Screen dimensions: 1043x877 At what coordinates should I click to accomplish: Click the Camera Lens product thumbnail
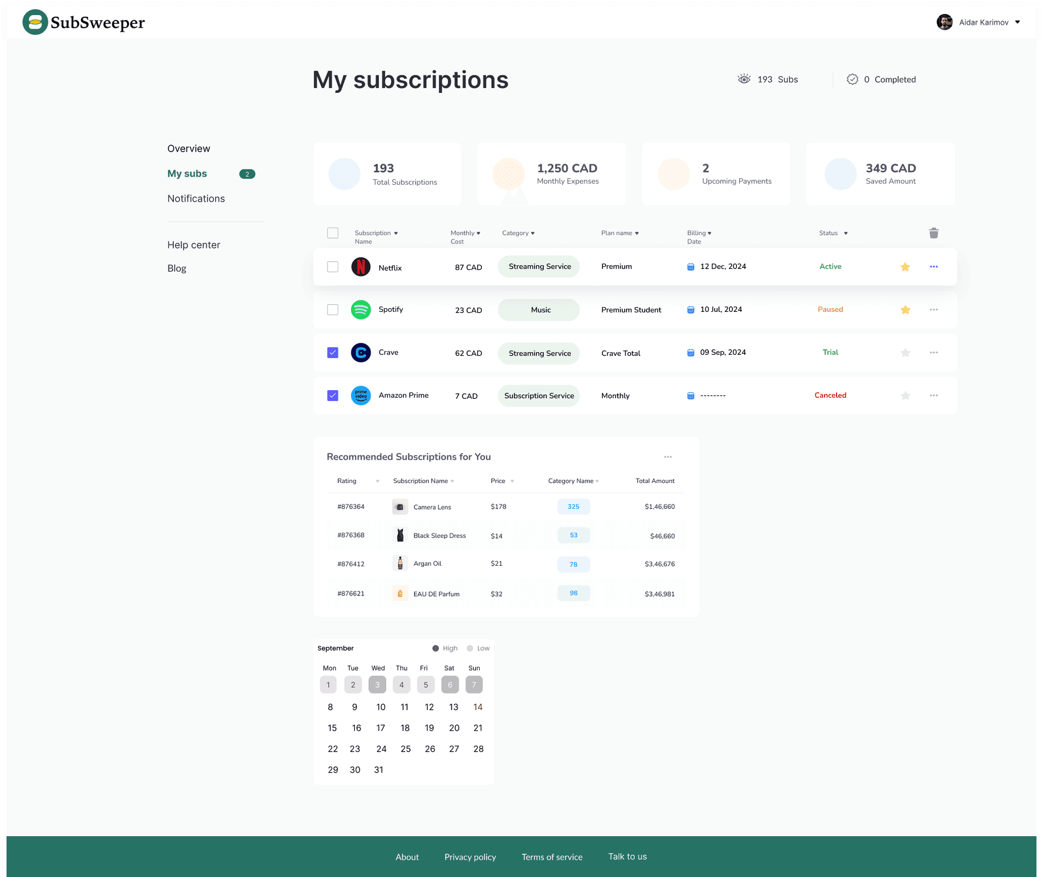[400, 507]
